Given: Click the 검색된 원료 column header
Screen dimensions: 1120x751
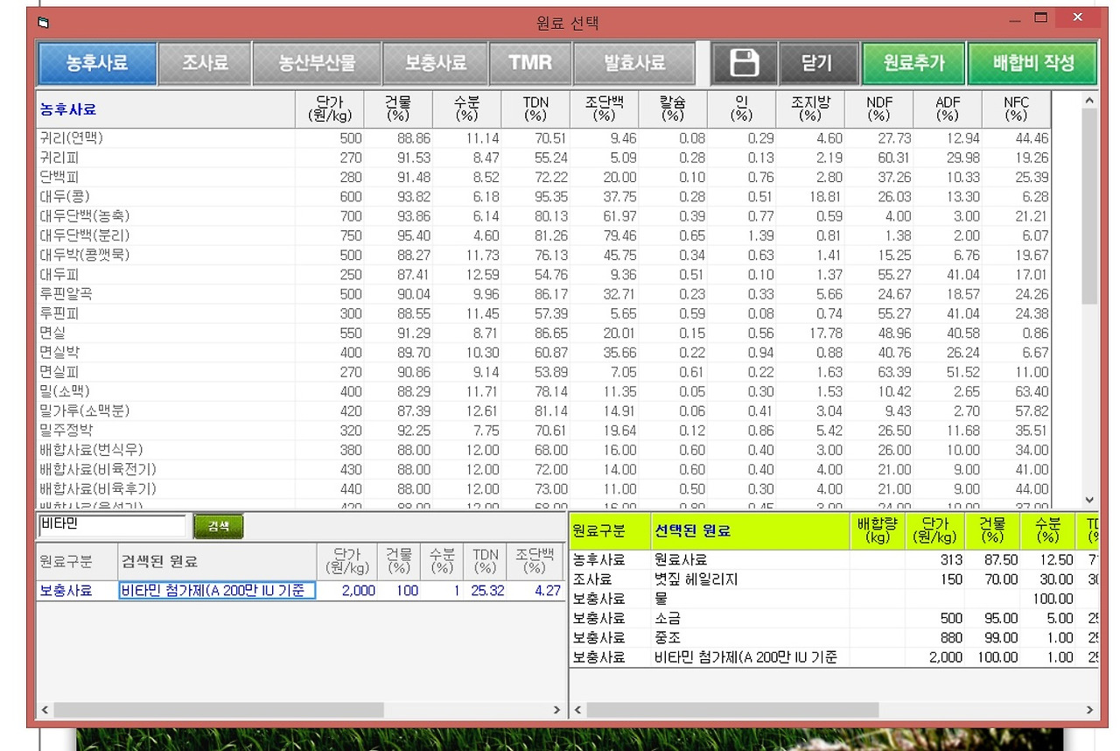Looking at the screenshot, I should [x=217, y=561].
